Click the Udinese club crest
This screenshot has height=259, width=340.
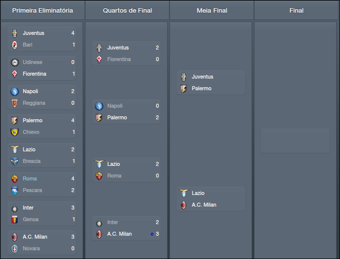click(15, 63)
